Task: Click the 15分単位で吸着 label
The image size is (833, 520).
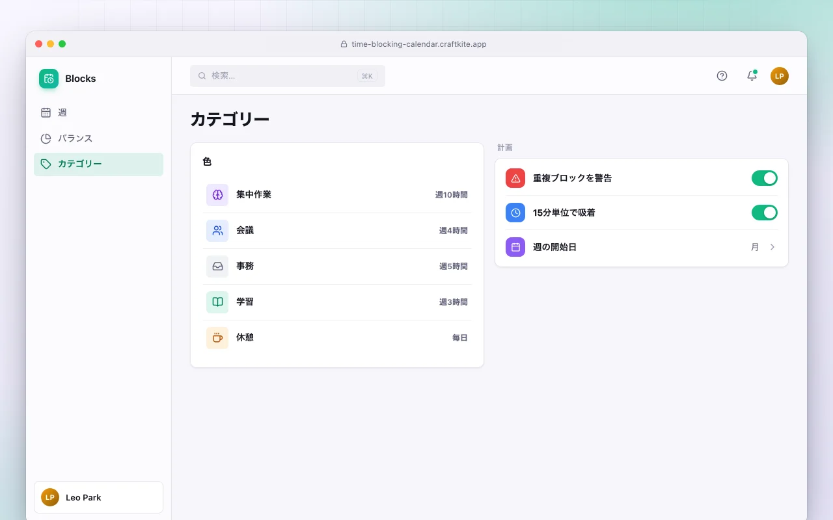Action: click(x=564, y=213)
